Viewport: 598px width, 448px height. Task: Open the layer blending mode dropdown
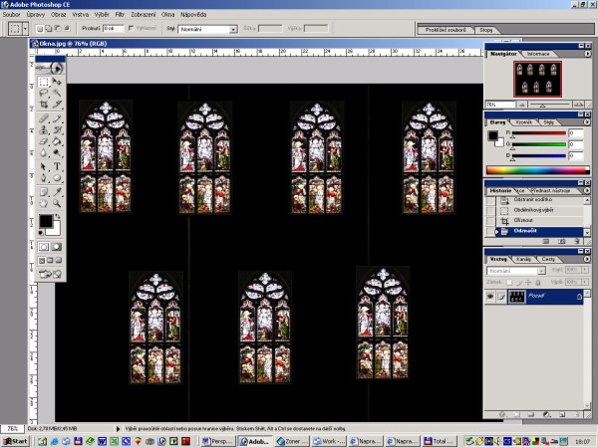(515, 270)
